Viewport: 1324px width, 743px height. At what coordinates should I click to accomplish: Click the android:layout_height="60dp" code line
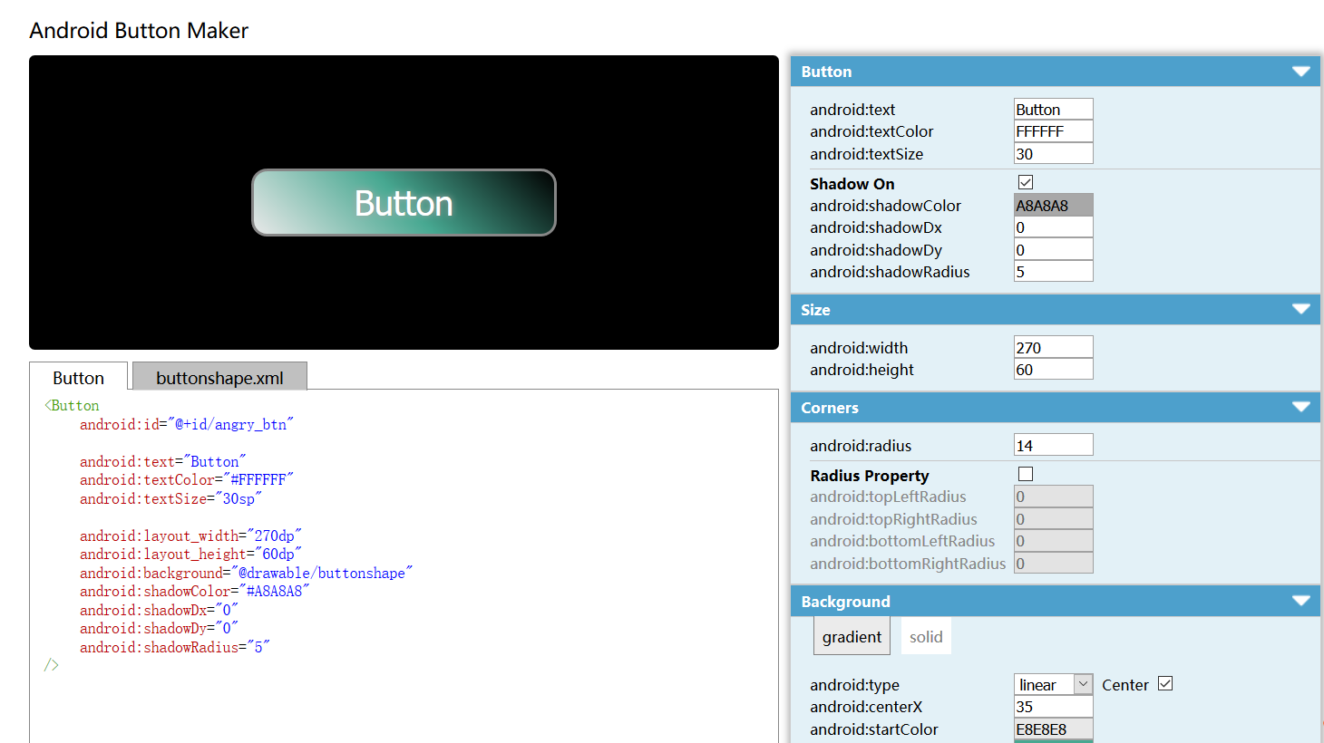[190, 554]
